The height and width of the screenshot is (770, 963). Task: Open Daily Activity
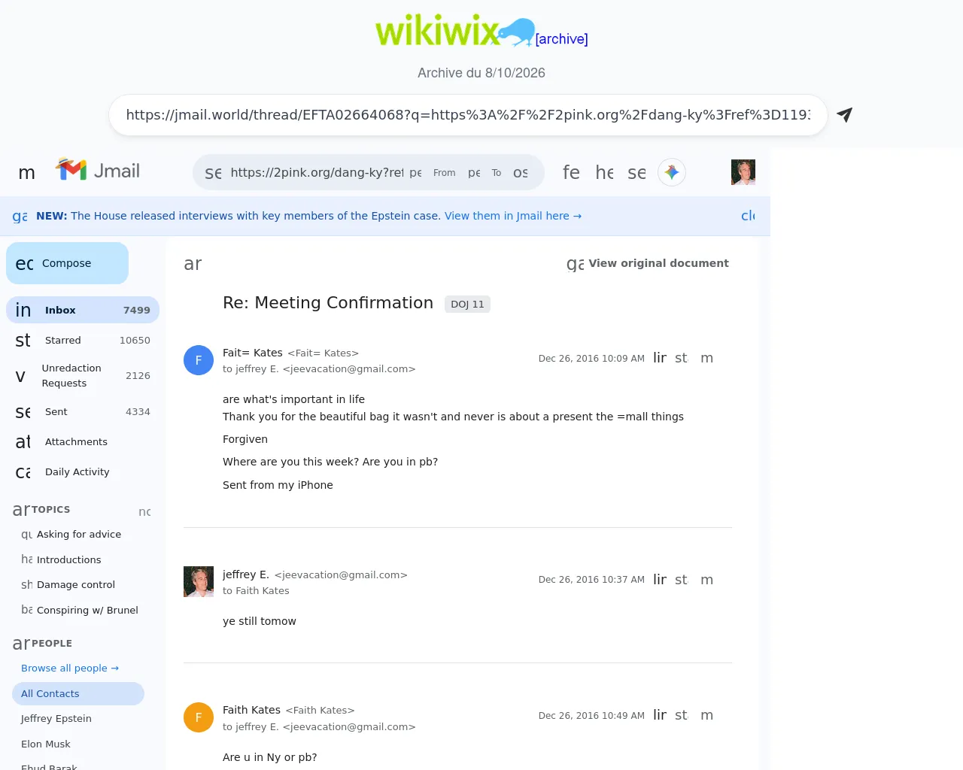point(83,471)
